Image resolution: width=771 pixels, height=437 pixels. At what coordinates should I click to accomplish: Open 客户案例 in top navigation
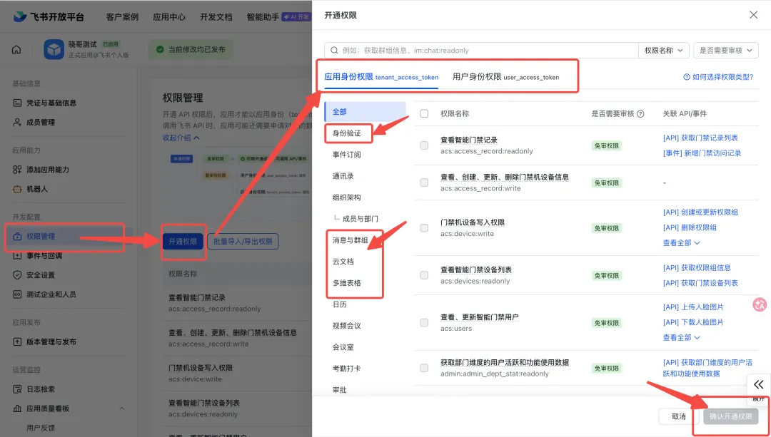click(x=123, y=16)
